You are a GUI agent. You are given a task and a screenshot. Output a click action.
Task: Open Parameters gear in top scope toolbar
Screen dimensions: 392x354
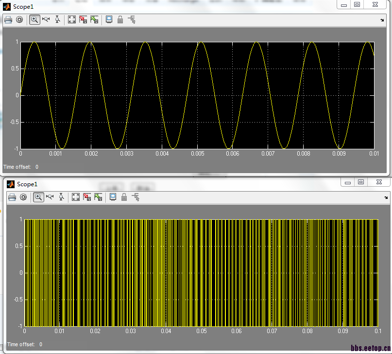[x=19, y=19]
